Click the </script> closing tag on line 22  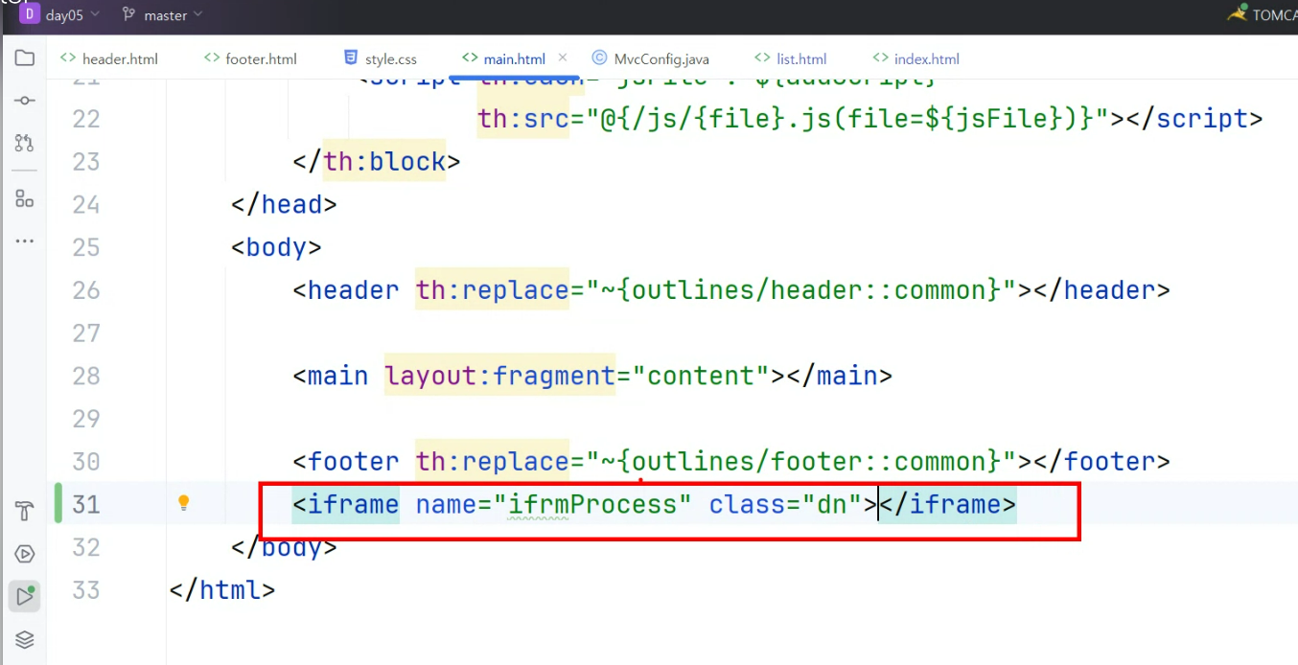click(x=1194, y=119)
